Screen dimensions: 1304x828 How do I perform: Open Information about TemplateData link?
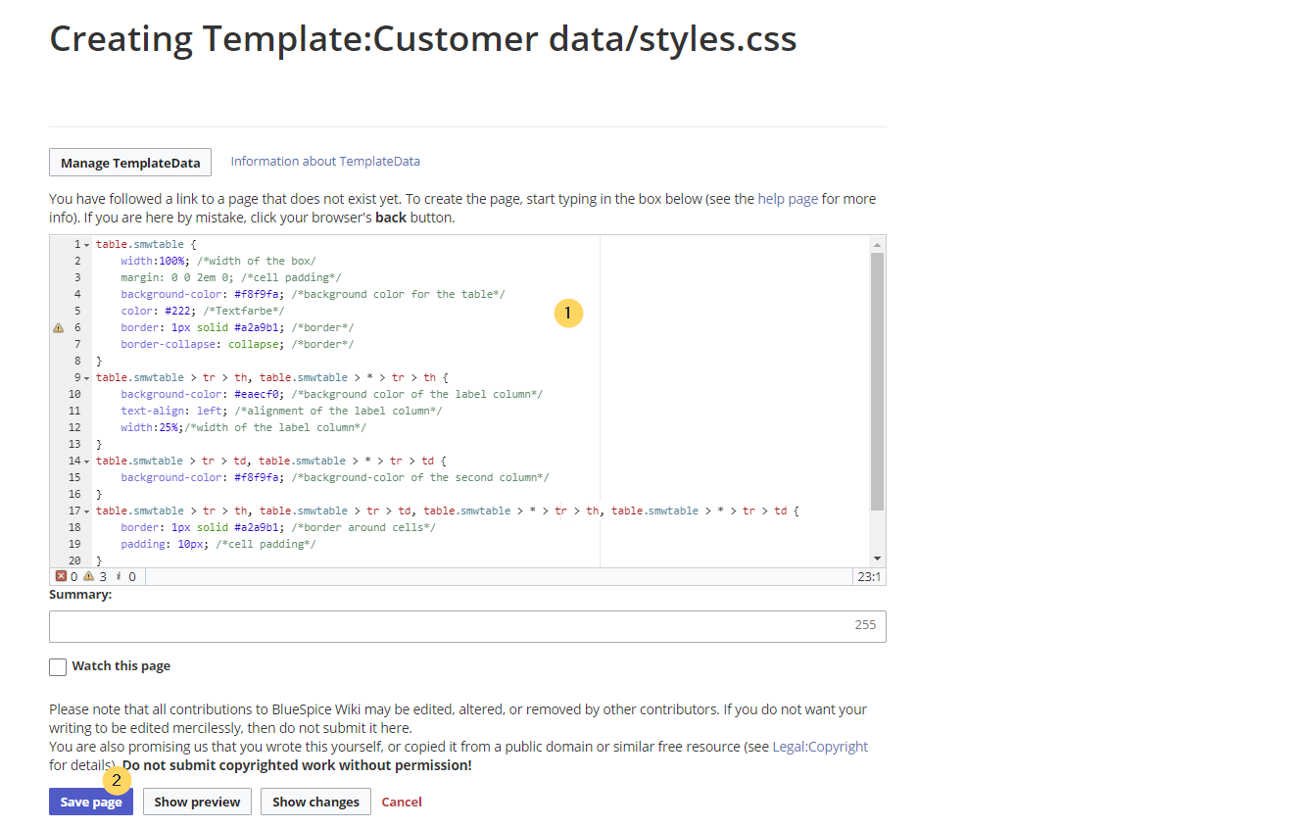click(x=325, y=161)
